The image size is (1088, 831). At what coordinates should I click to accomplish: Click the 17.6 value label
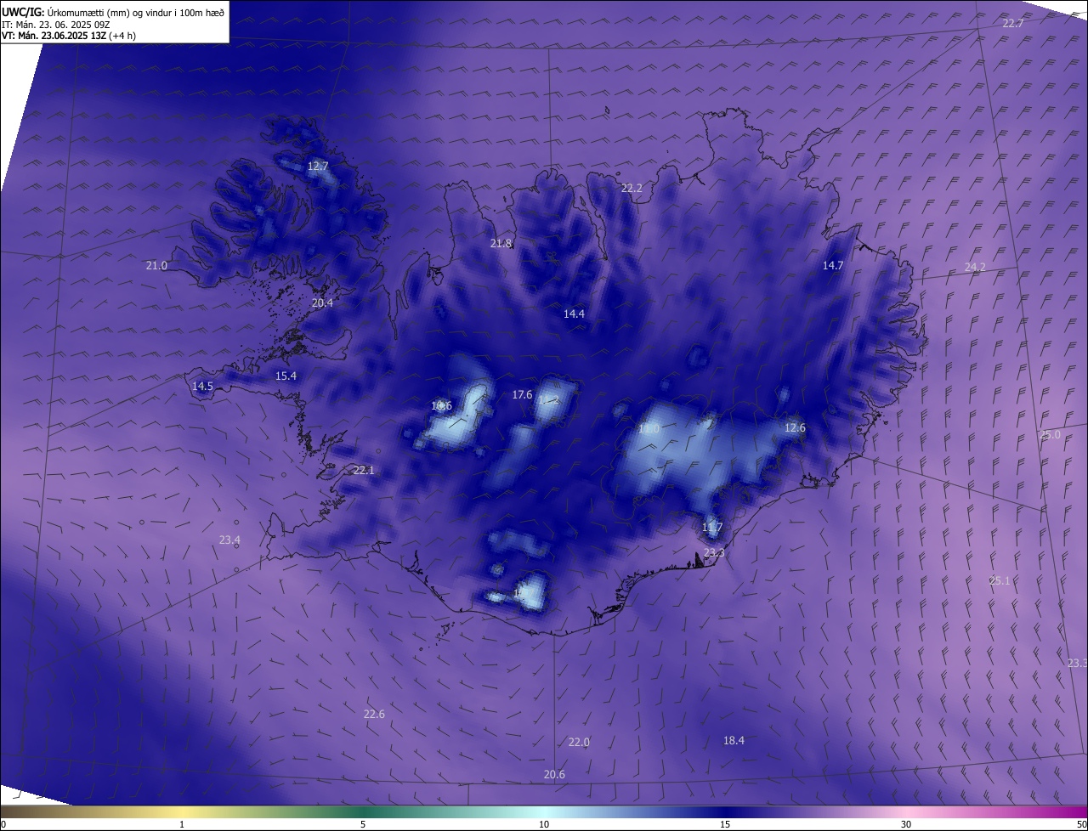pyautogui.click(x=522, y=394)
